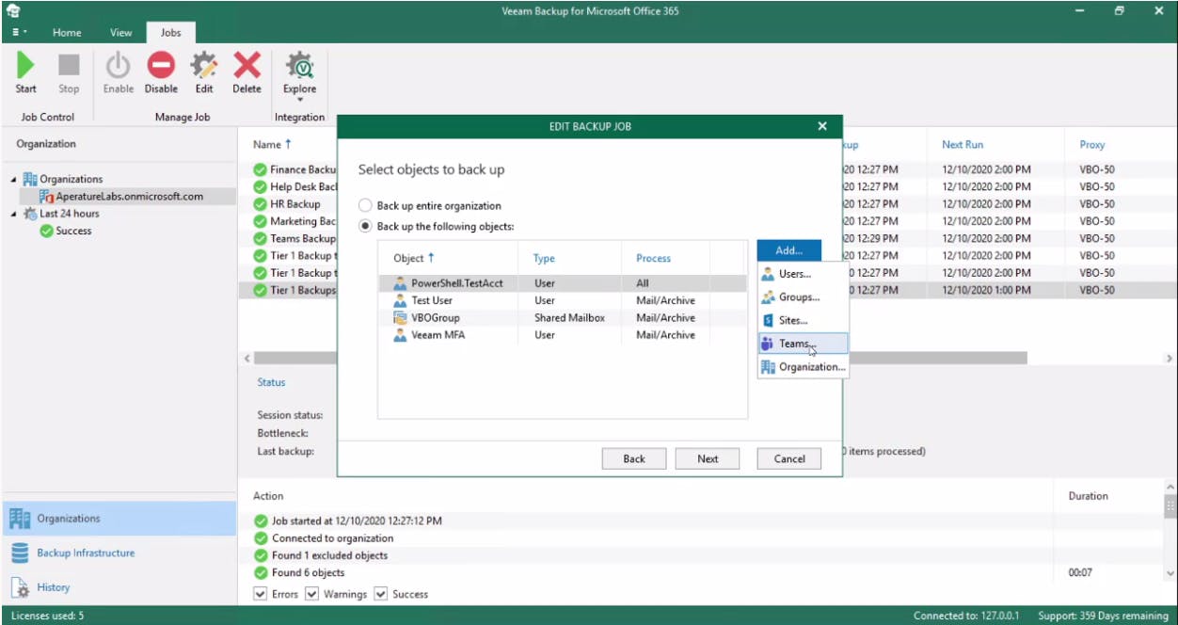Sort jobs by Proxy column
Viewport: 1178px width, 625px height.
pyautogui.click(x=1091, y=145)
